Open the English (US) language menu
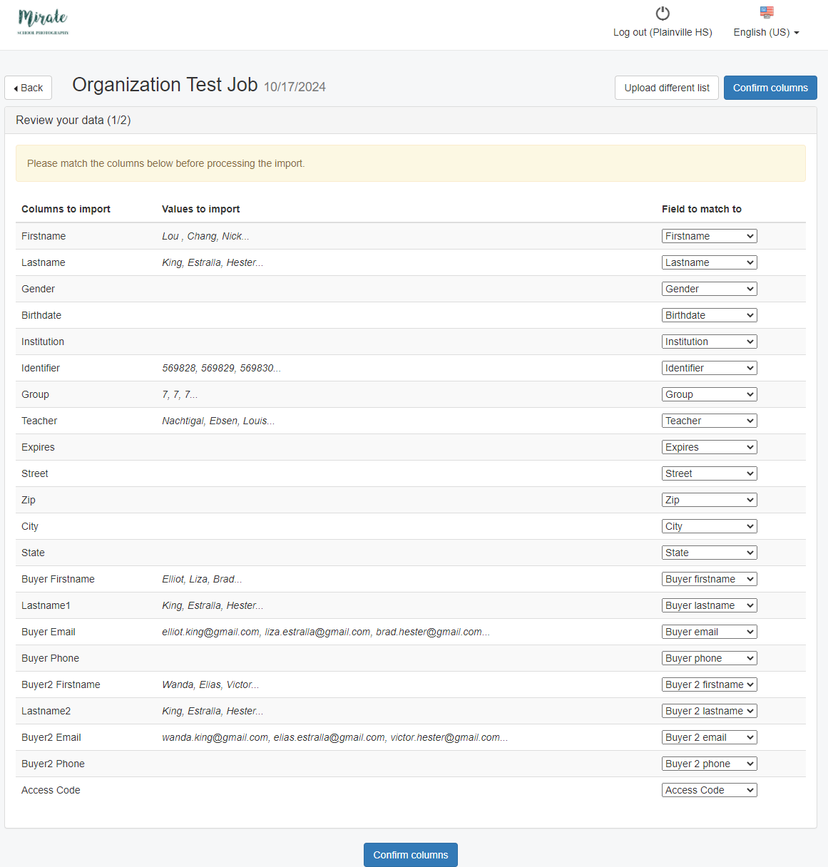 [x=766, y=32]
